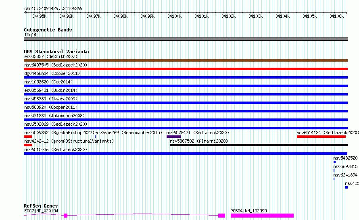The width and height of the screenshot is (359, 220).
Task: Click the DGV Structural Variants track title
Action: pyautogui.click(x=56, y=52)
